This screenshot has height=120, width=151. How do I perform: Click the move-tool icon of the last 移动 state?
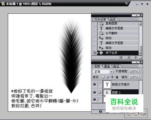pos(101,48)
